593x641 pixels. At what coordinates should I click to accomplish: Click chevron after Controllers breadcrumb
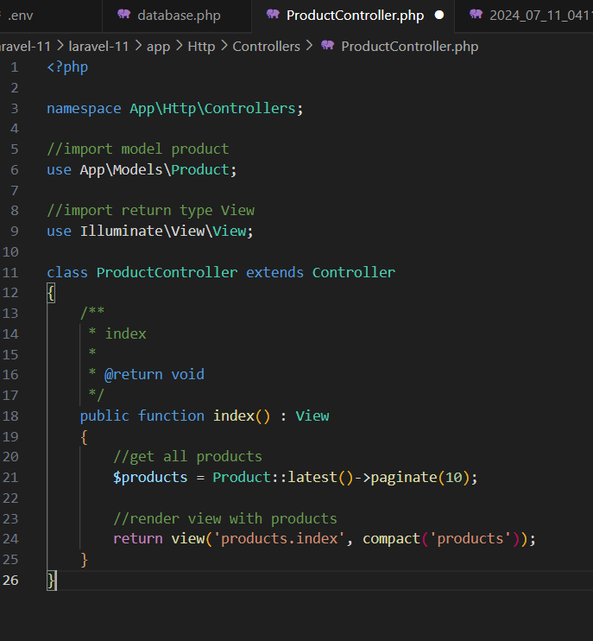309,46
